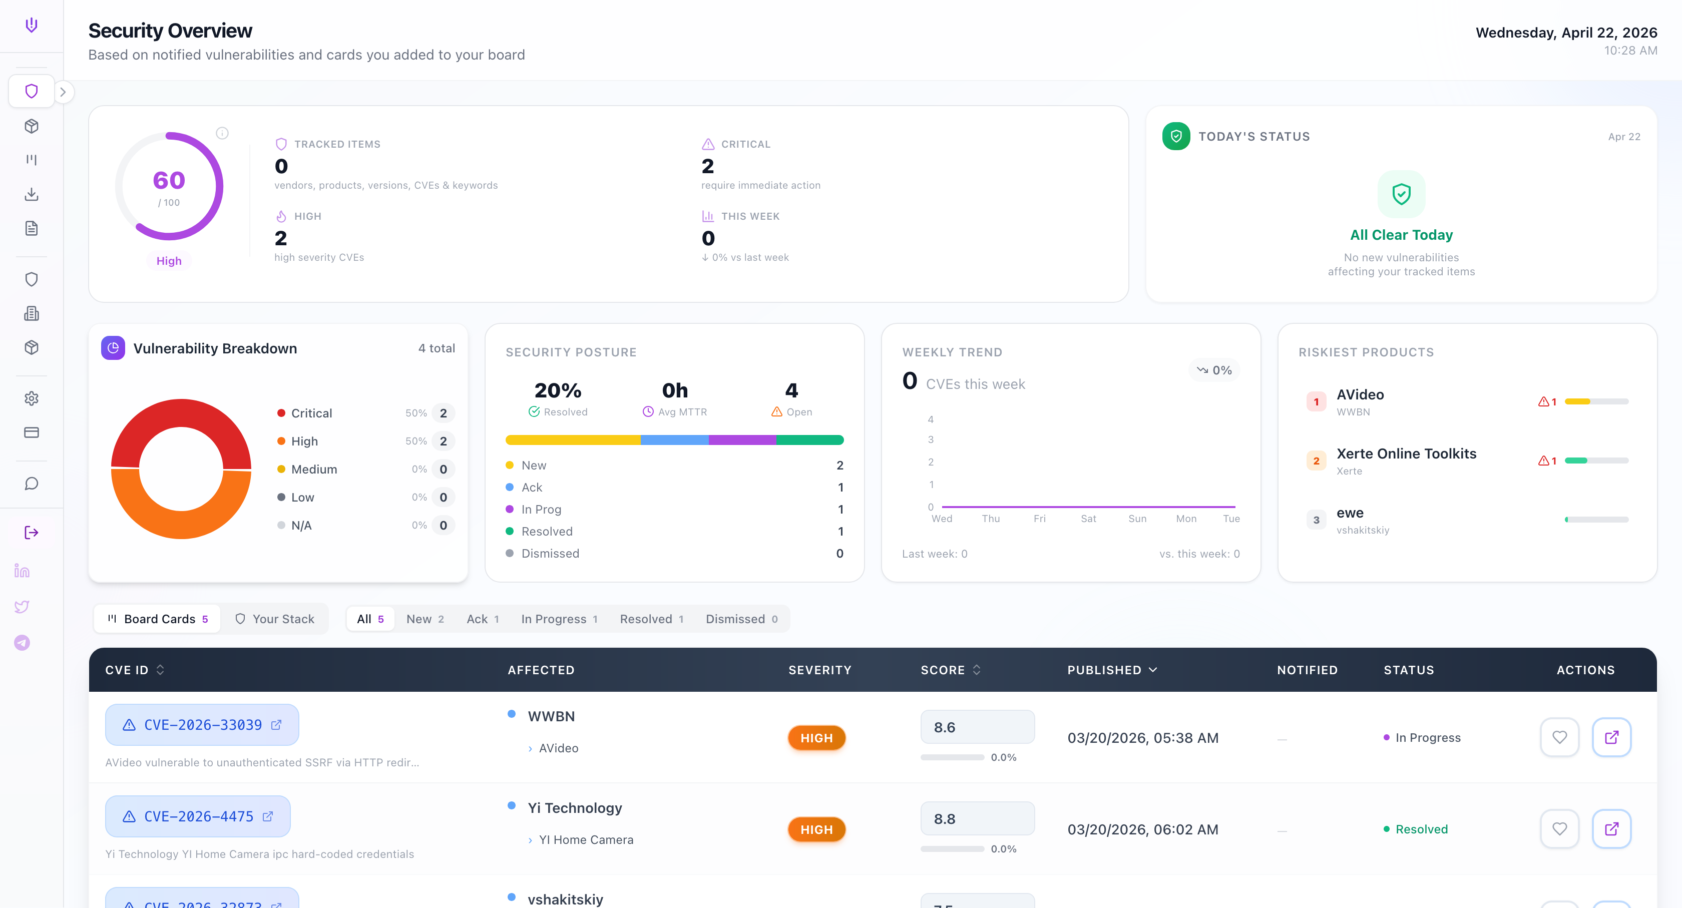
Task: Filter cards by In Progress status
Action: click(x=560, y=619)
